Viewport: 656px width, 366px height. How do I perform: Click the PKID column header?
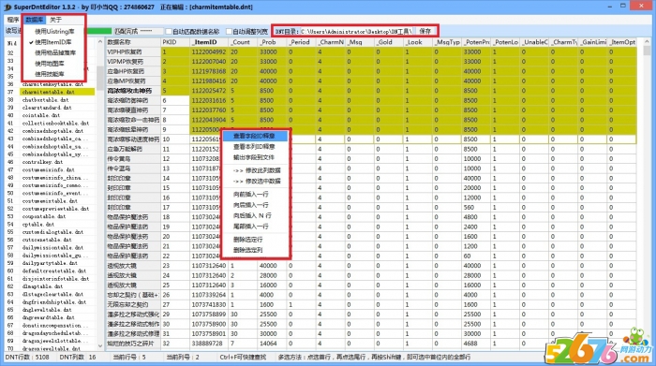[x=175, y=42]
